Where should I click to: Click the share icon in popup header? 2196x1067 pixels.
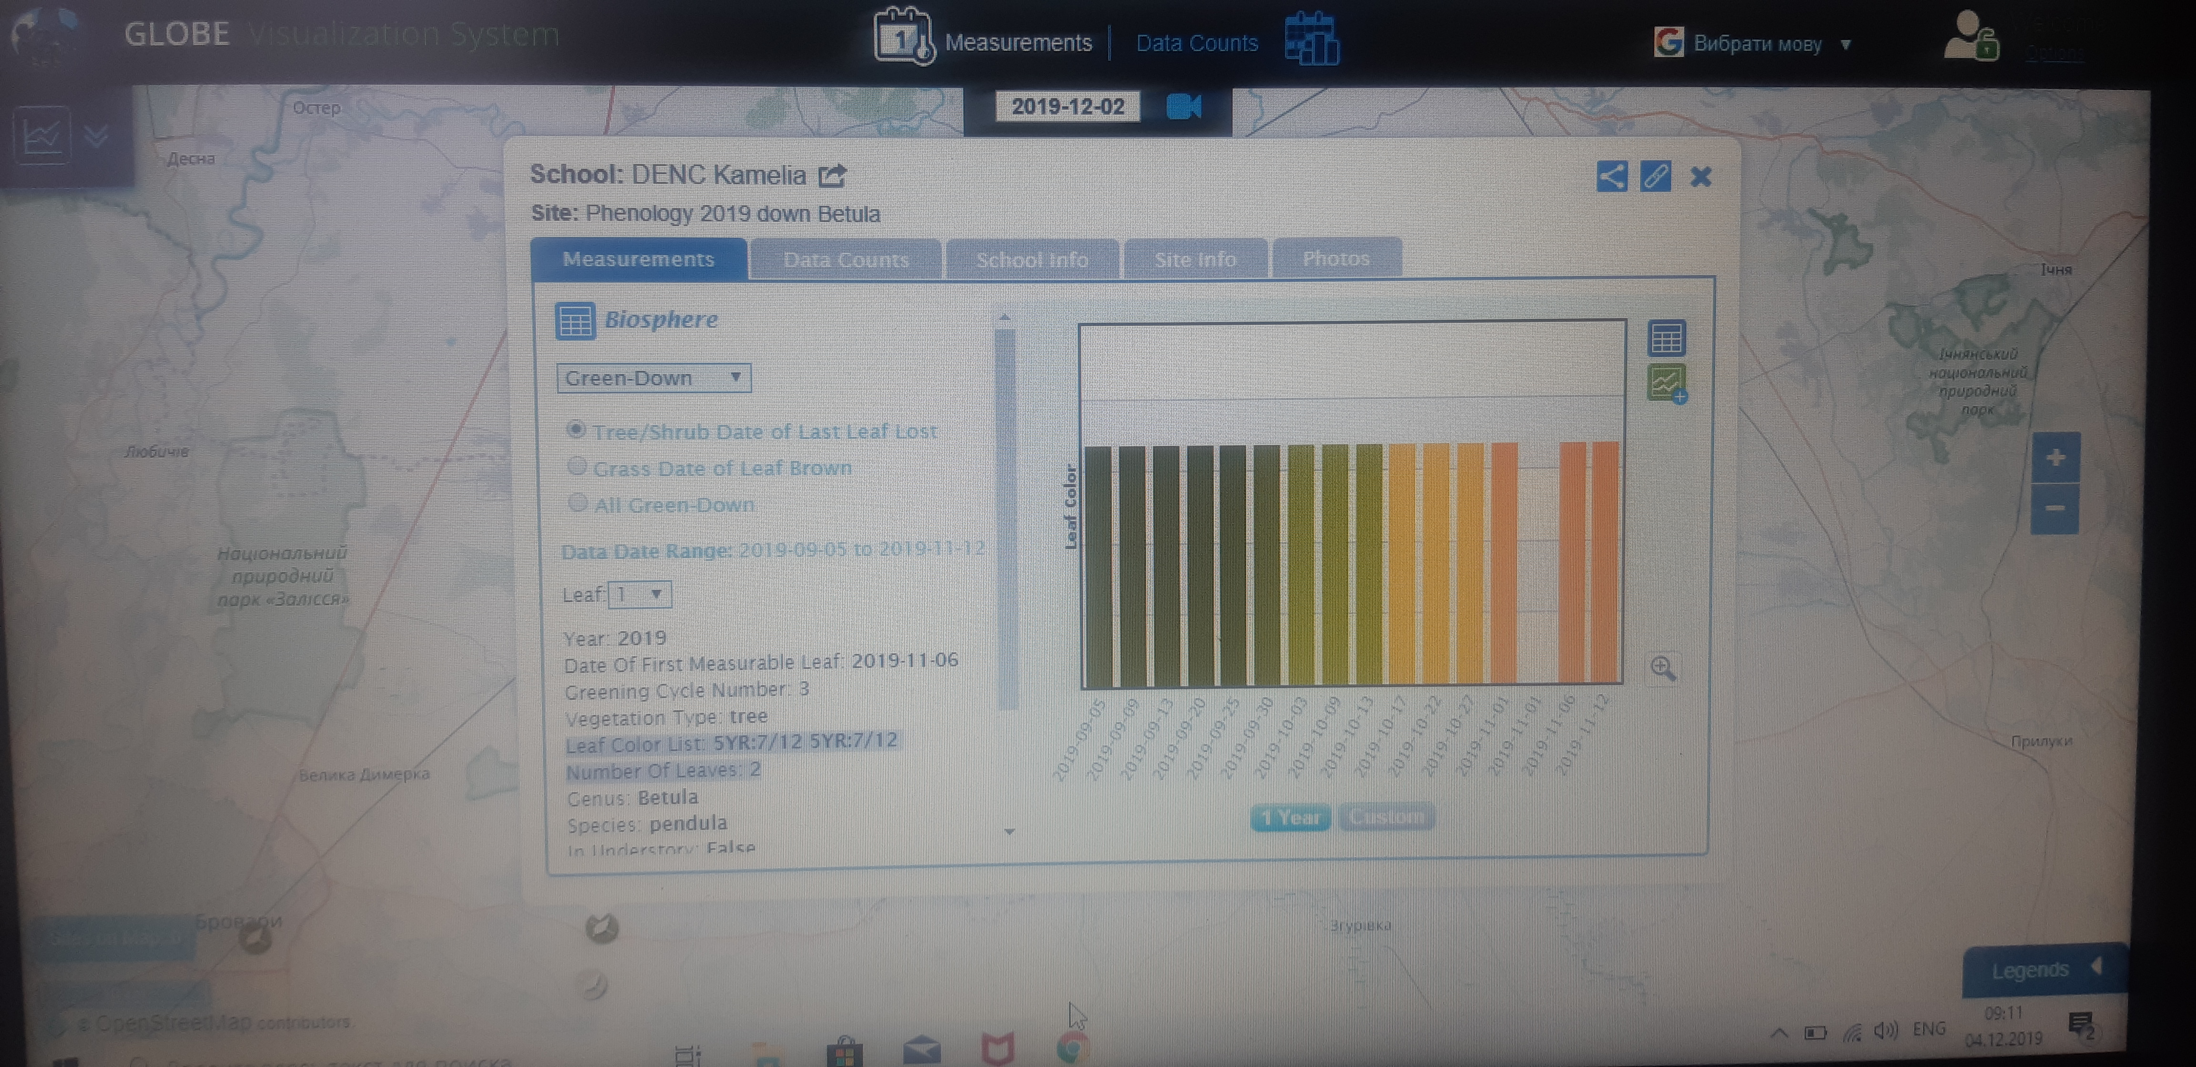tap(1611, 176)
